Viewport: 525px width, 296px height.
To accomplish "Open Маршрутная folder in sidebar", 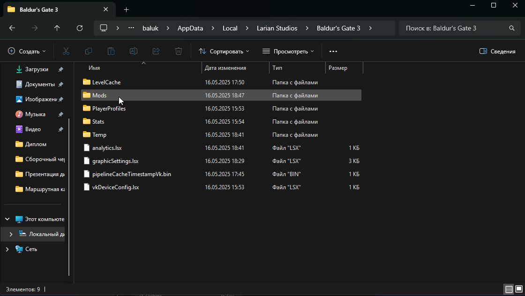I will click(39, 189).
